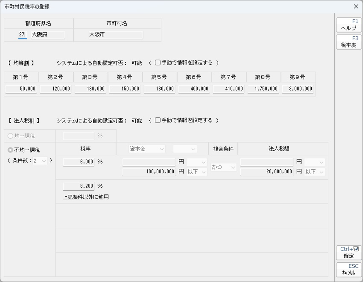Image resolution: width=363 pixels, height=282 pixels.
Task: Enable manual setting checkbox for 法人税割
Action: click(x=158, y=120)
